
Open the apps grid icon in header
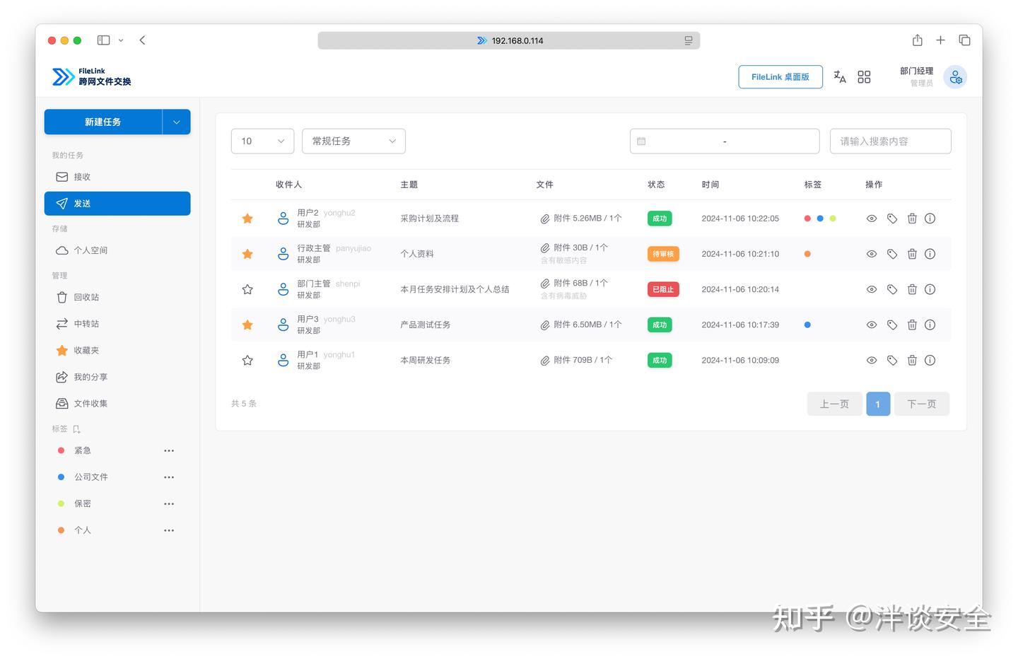864,77
